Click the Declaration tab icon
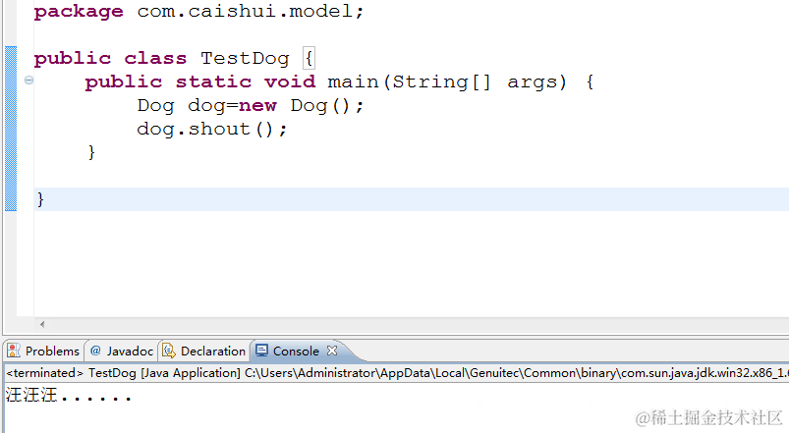Image resolution: width=789 pixels, height=433 pixels. point(169,351)
